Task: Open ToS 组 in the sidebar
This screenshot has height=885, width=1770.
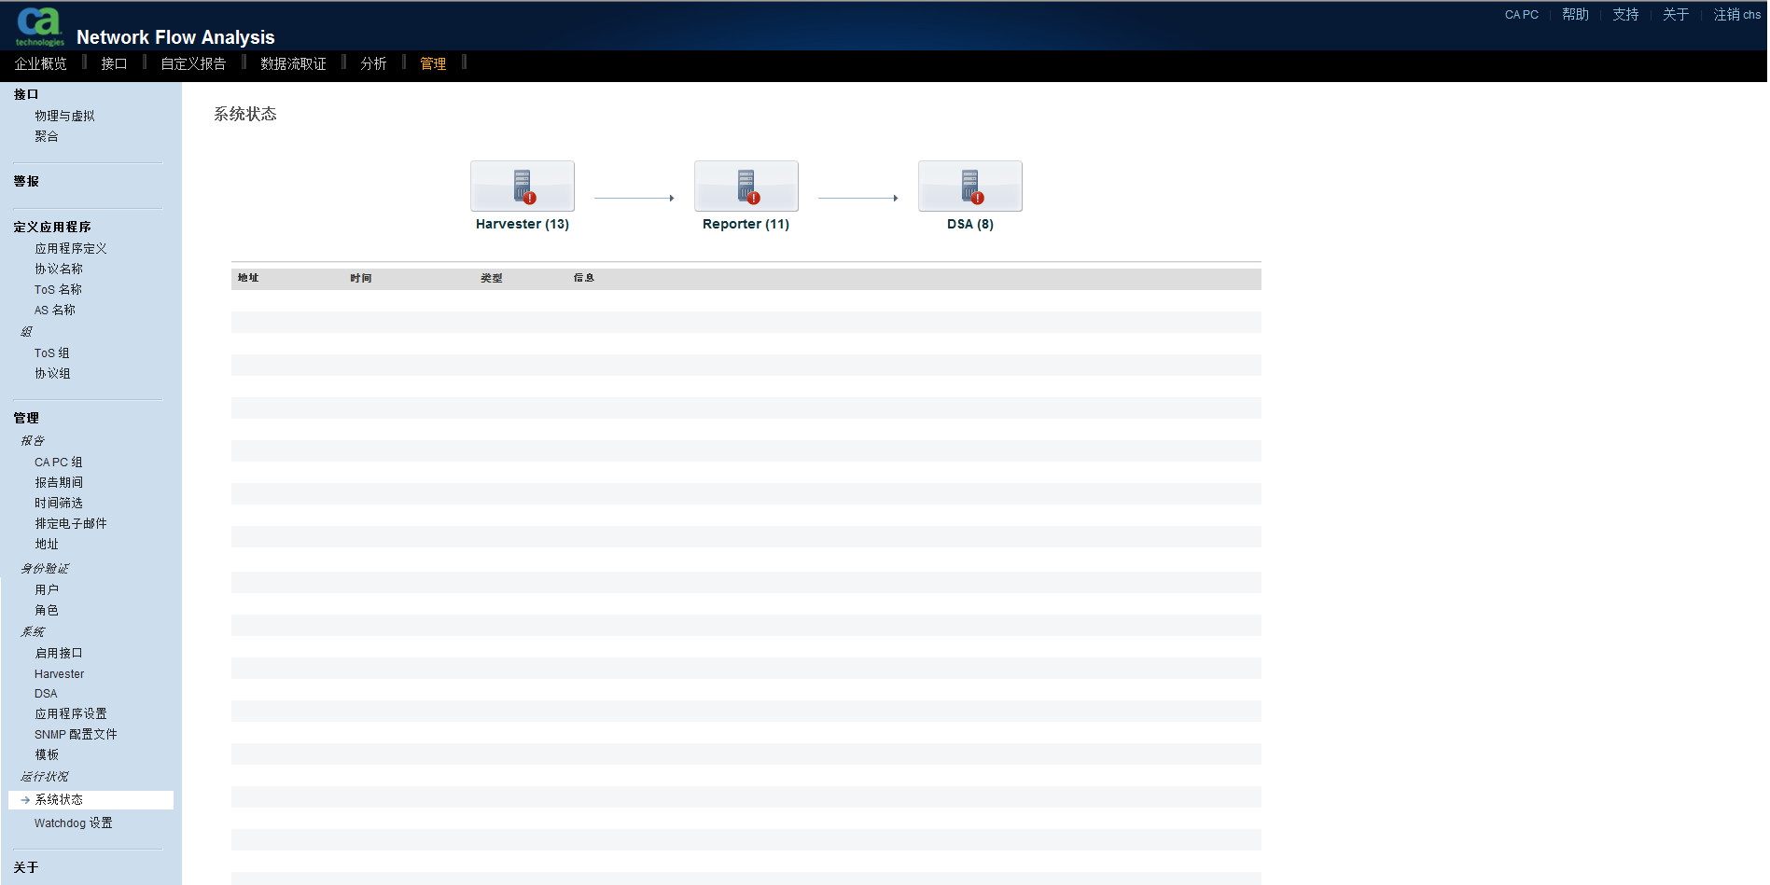Action: pyautogui.click(x=52, y=353)
